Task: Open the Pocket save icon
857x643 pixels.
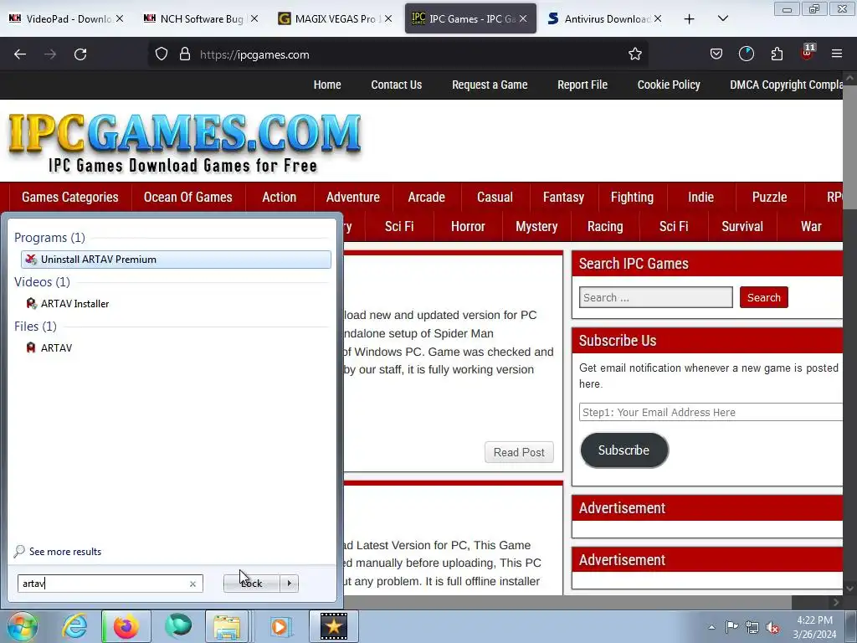Action: click(716, 54)
